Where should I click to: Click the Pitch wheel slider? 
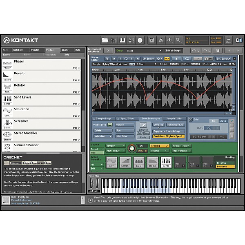91,183
